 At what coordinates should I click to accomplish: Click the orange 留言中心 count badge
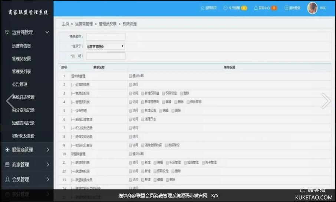click(x=274, y=8)
